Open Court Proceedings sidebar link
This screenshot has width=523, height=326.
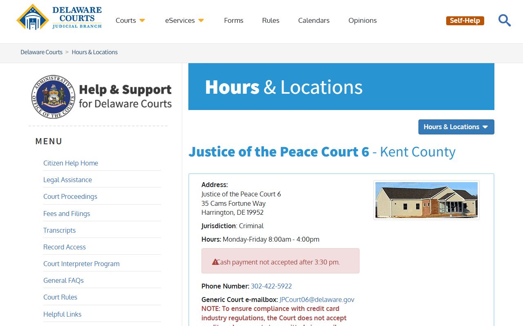70,196
